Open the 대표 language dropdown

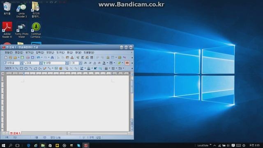pyautogui.click(x=41, y=63)
